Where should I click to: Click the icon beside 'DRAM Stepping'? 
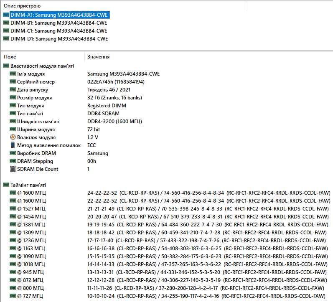point(13,161)
